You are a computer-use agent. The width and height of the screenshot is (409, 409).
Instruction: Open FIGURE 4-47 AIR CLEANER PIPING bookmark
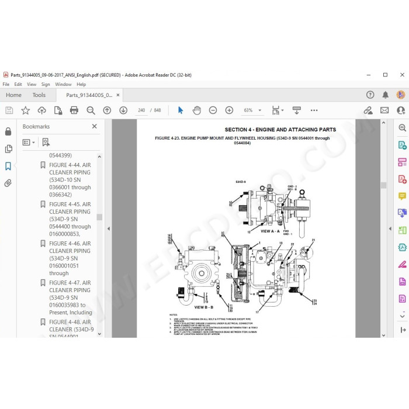71,297
